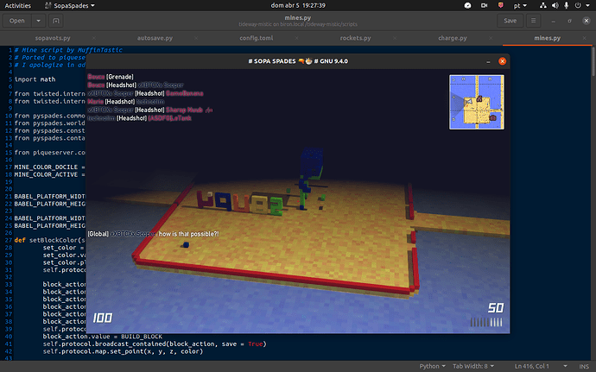Close the Sopa Spades game window
The image size is (596, 372).
click(501, 62)
